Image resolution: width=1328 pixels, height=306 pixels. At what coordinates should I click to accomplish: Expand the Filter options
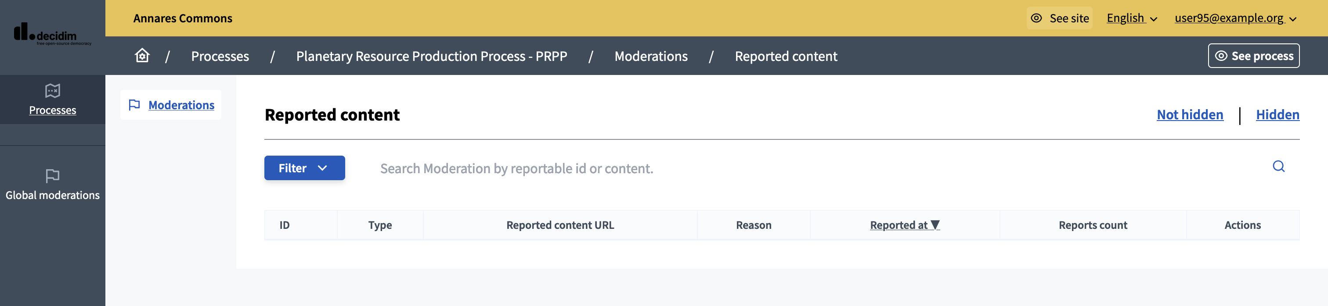304,167
